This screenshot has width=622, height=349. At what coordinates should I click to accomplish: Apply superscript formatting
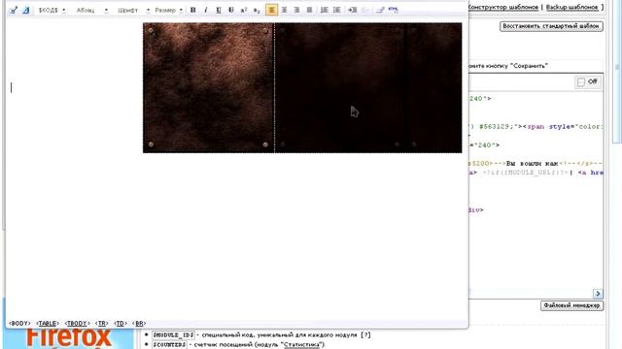click(x=244, y=10)
